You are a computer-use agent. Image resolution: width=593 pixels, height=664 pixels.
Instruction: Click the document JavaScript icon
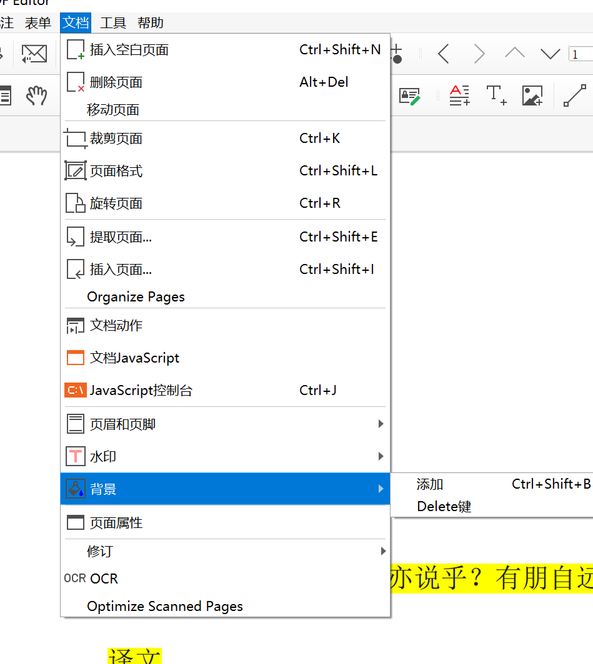(x=76, y=358)
